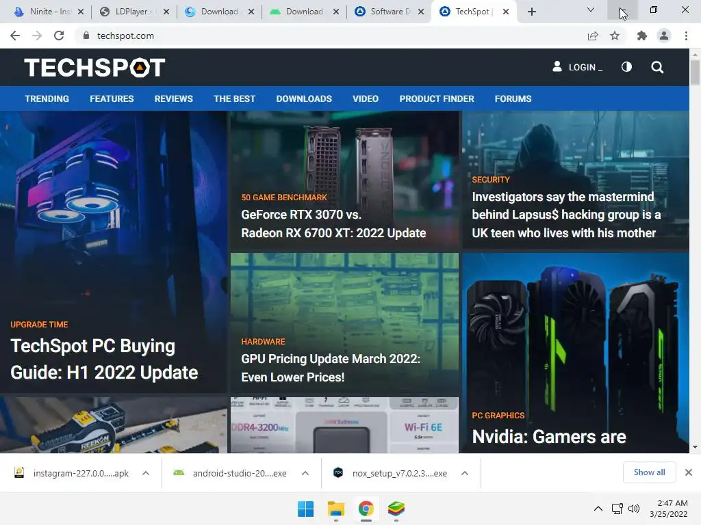Click the network icon in system tray
The image size is (701, 525).
click(617, 509)
